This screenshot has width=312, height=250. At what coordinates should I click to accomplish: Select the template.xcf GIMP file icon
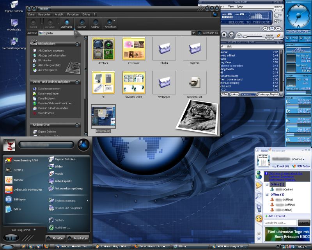point(195,82)
